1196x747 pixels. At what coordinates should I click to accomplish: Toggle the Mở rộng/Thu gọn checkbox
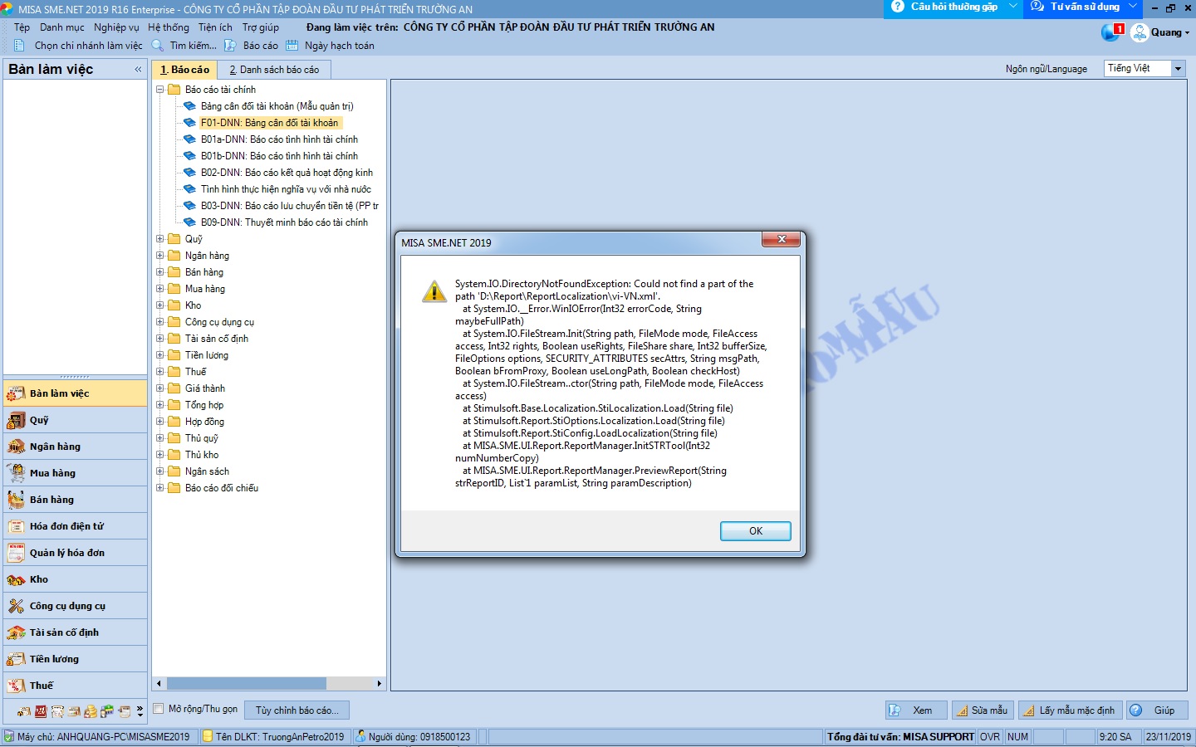click(x=159, y=710)
